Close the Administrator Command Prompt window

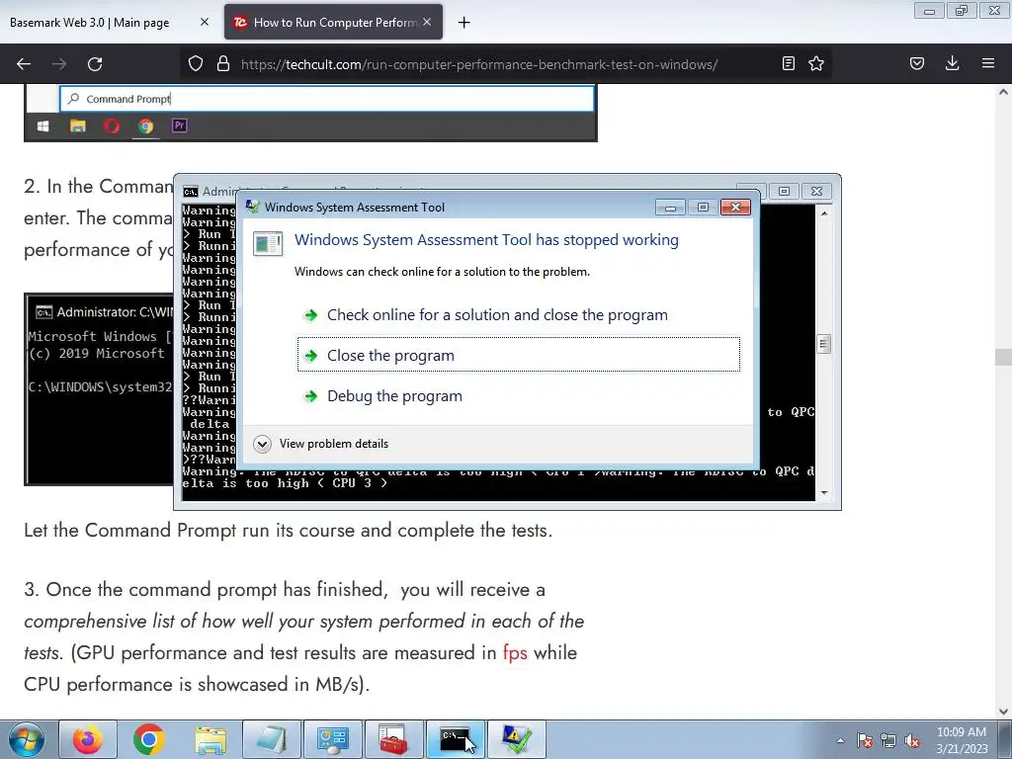[x=816, y=191]
